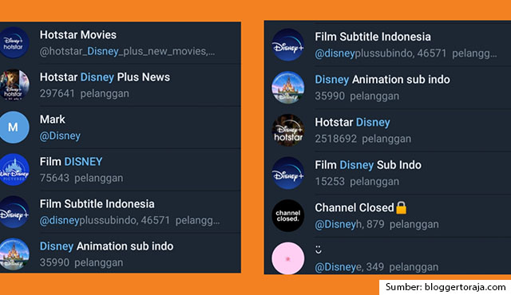Screen dimensions: 511x295
Task: Click Hotstar Disney Plus News channel avatar
Action: (13, 85)
